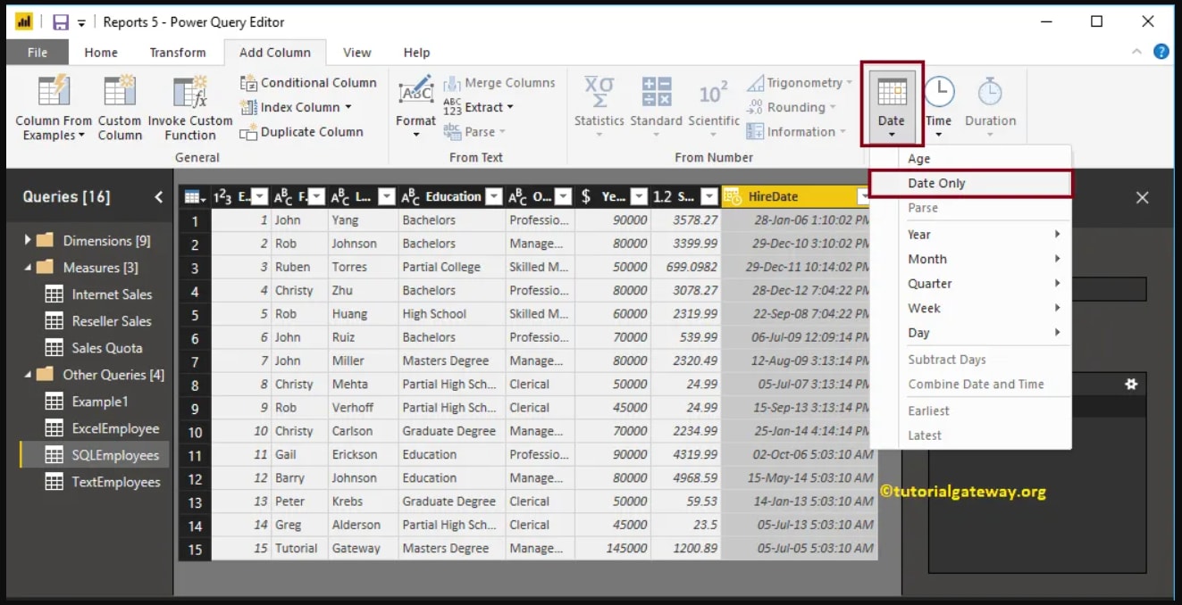This screenshot has height=605, width=1182.
Task: Select the SQLEmployees query
Action: pyautogui.click(x=115, y=455)
